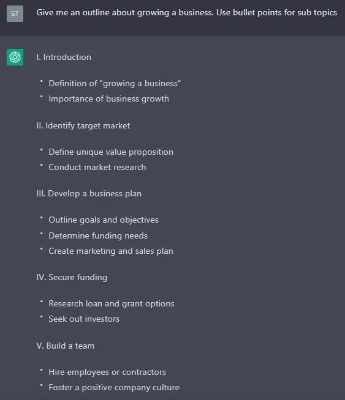
Task: Select 'II. Identify target market' heading
Action: pos(83,125)
